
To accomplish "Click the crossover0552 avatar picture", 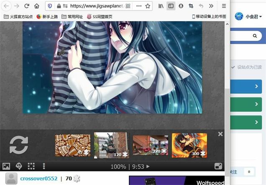I will [11, 178].
